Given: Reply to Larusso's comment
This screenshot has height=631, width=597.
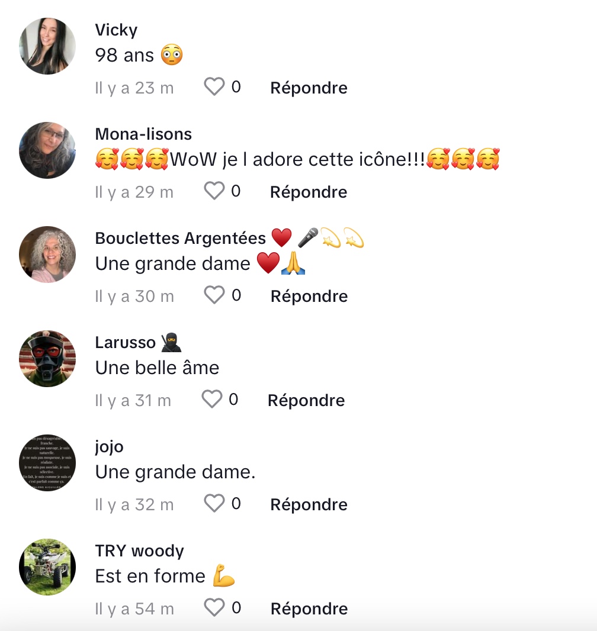Looking at the screenshot, I should coord(306,400).
